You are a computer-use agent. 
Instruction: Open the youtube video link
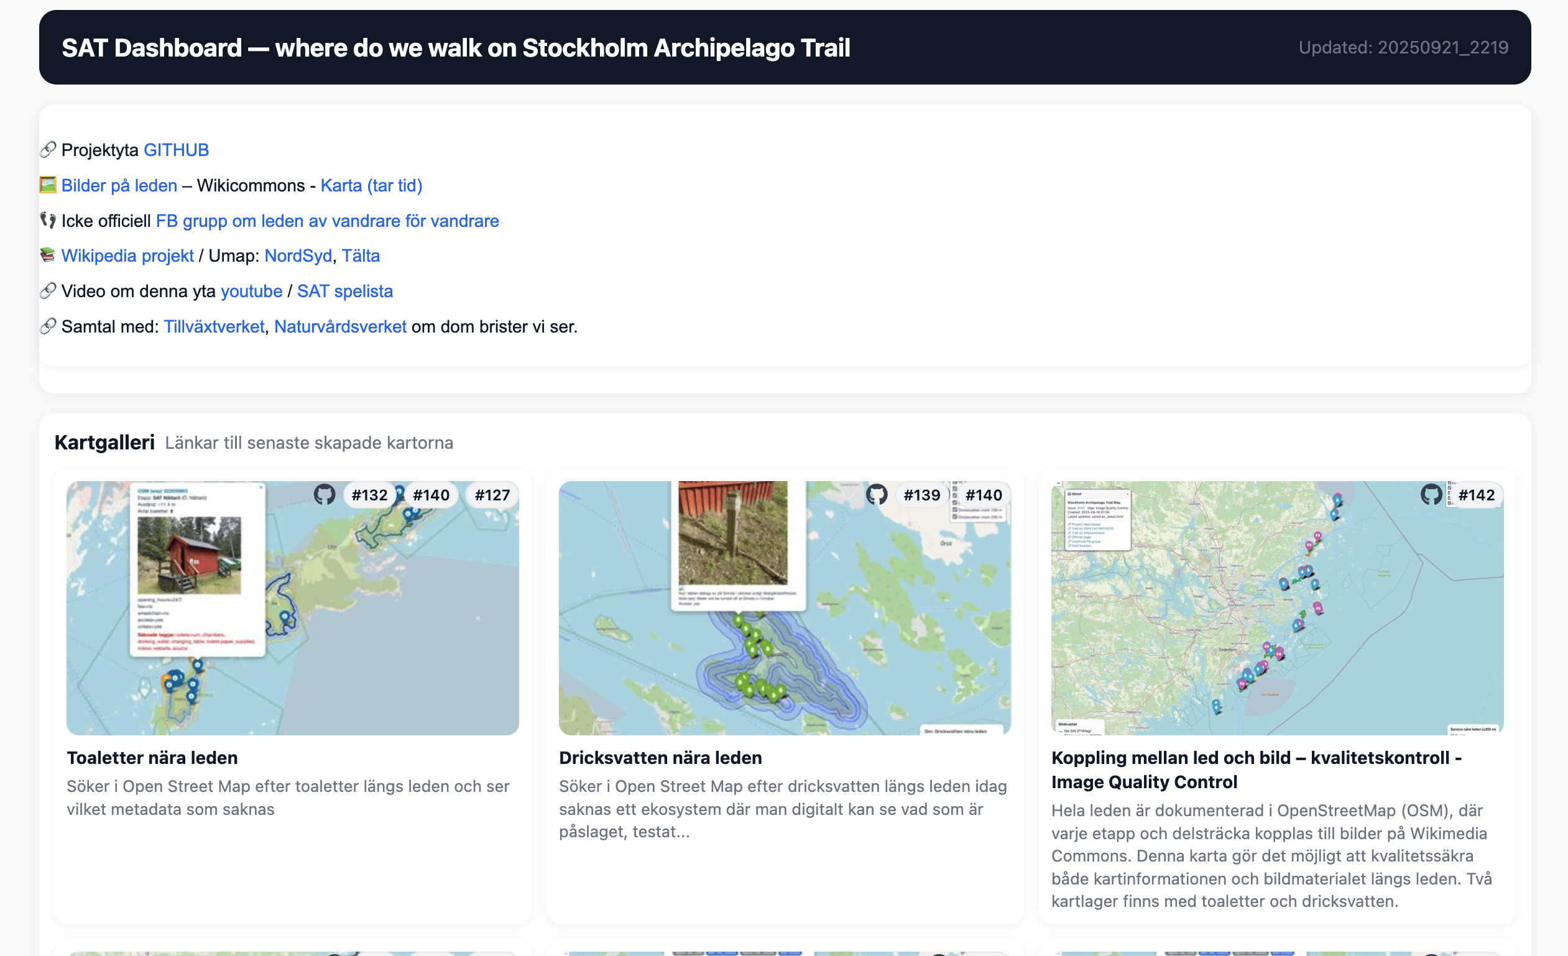tap(251, 292)
